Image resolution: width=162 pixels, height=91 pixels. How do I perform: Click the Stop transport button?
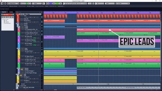54,4
